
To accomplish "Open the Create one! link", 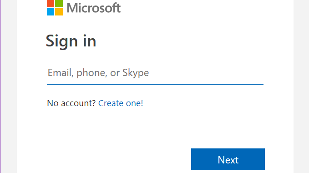I will (121, 103).
